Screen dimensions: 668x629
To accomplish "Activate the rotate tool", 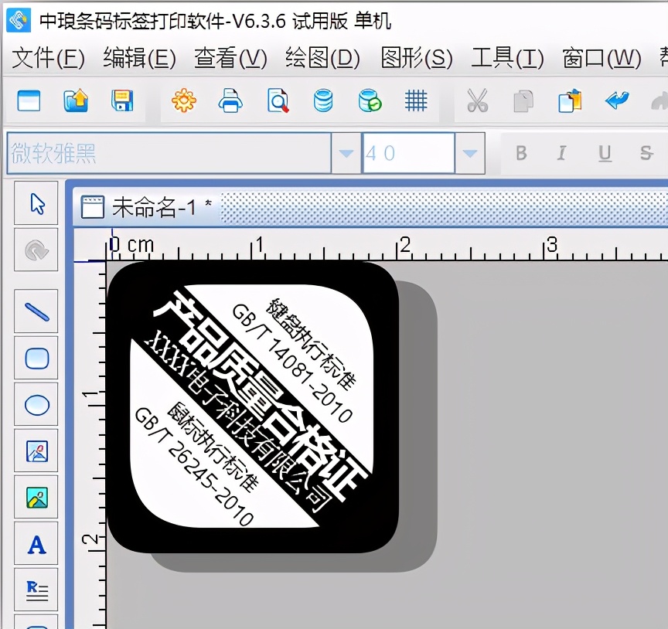I will coord(36,251).
